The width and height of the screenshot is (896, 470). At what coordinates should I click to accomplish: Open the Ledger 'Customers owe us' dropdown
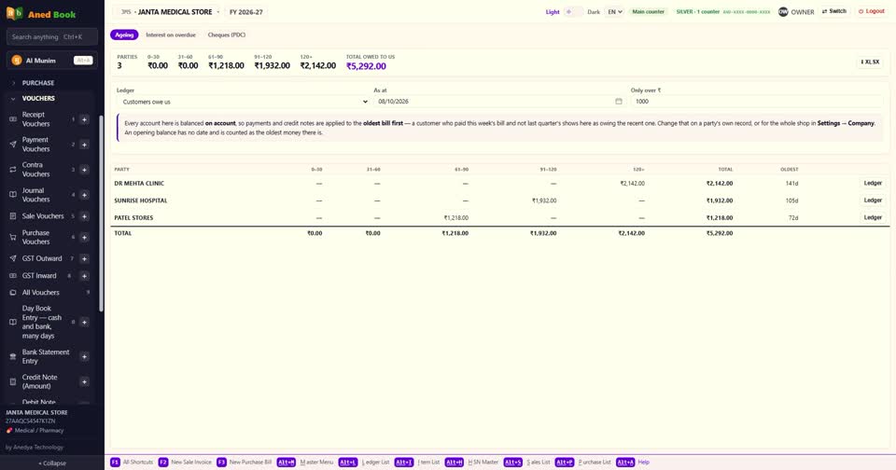click(244, 102)
